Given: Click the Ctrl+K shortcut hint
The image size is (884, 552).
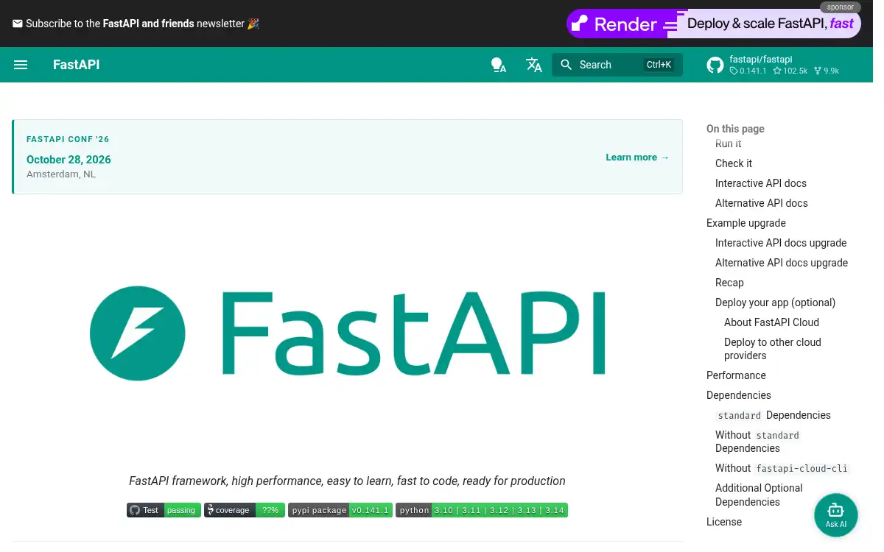Looking at the screenshot, I should (x=659, y=65).
